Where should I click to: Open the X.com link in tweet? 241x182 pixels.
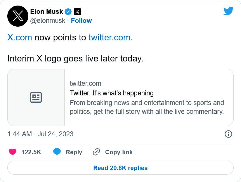coord(20,38)
